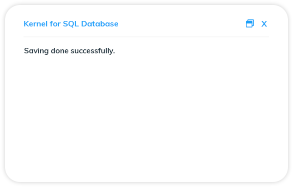Screen dimensions: 293x187
Task: Click the word successfully in the message
Action: point(93,51)
